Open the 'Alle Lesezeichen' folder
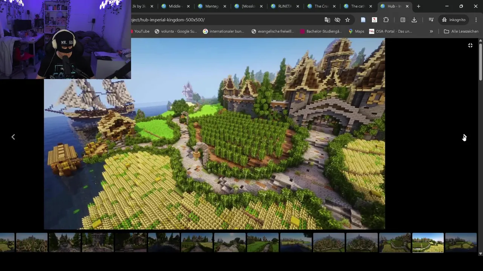This screenshot has width=483, height=271. (461, 31)
